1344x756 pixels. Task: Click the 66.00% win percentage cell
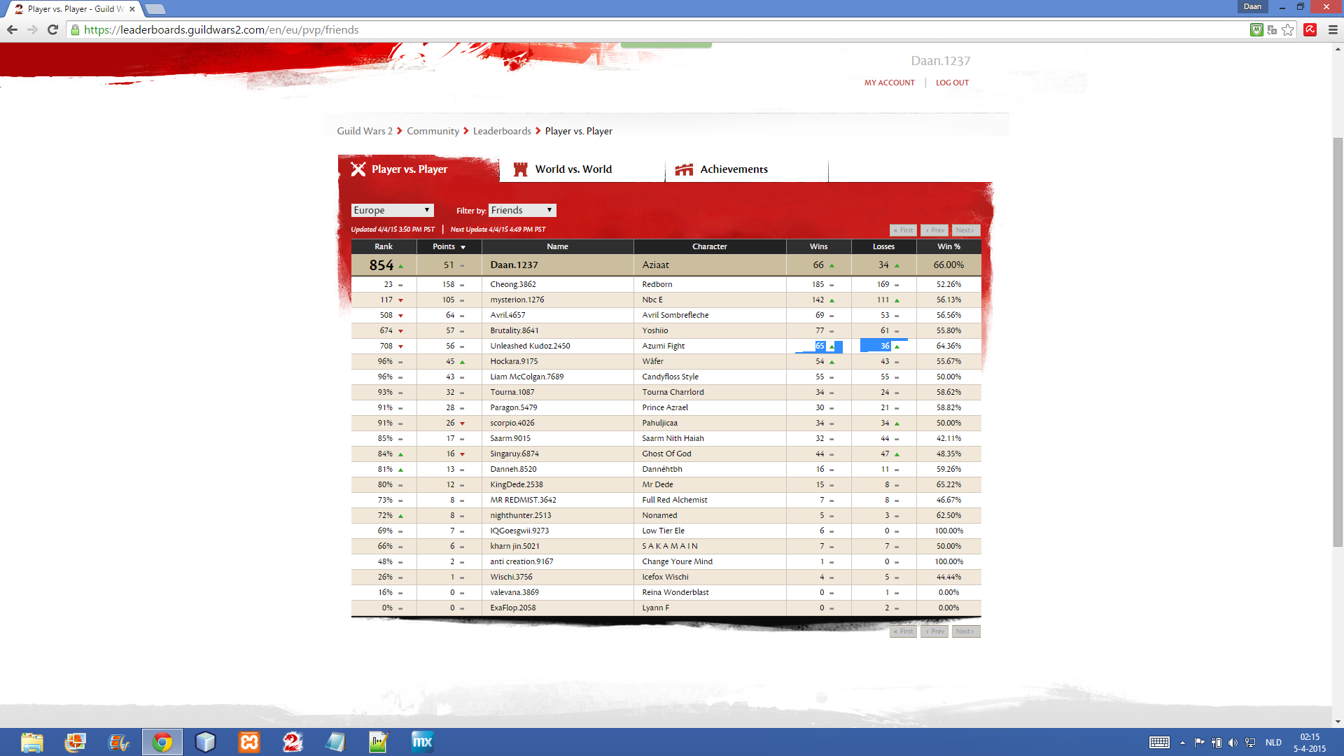click(x=948, y=265)
